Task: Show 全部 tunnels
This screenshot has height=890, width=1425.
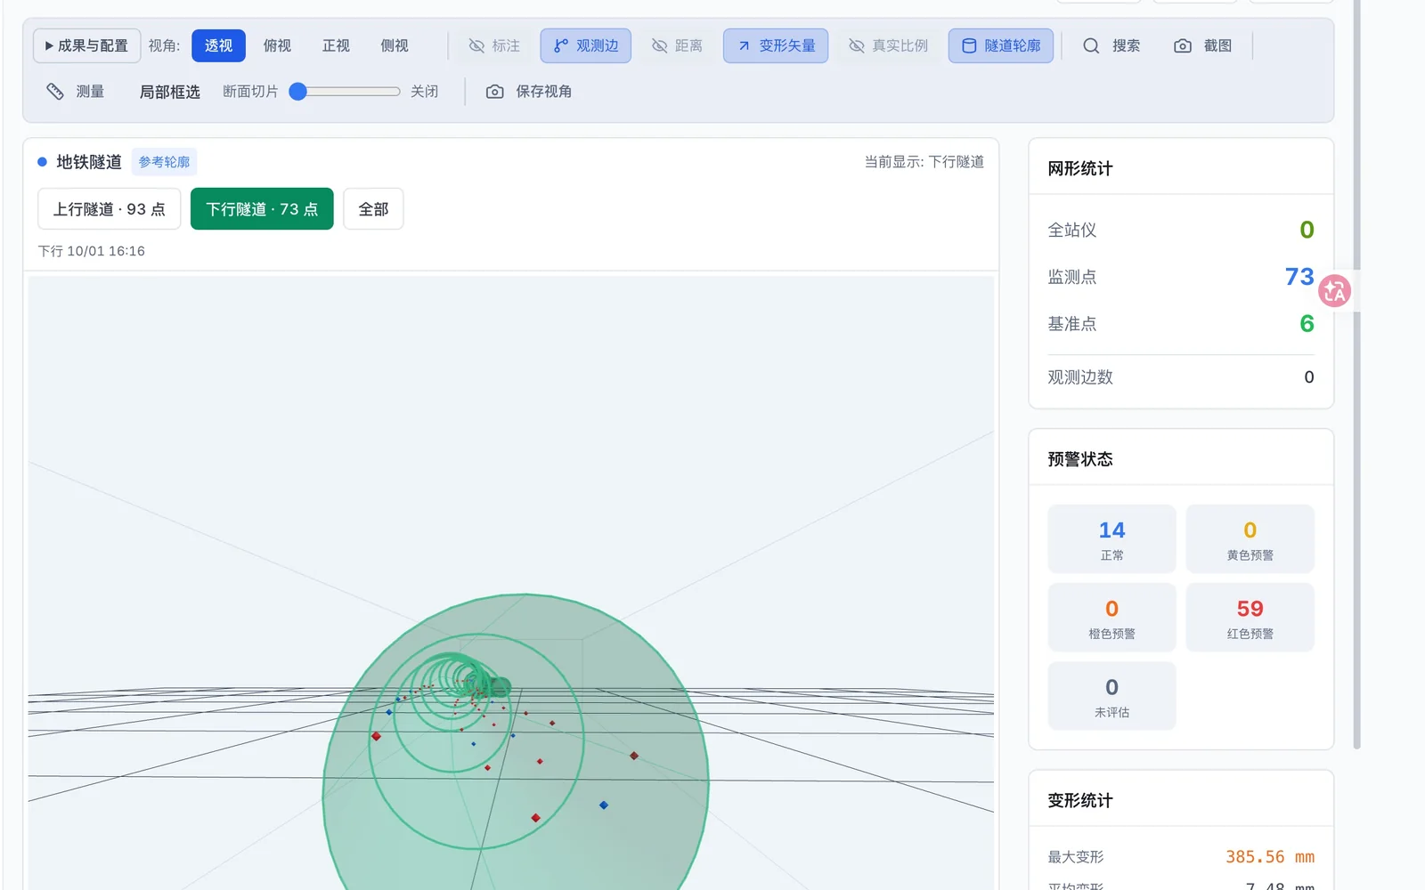Action: 373,209
